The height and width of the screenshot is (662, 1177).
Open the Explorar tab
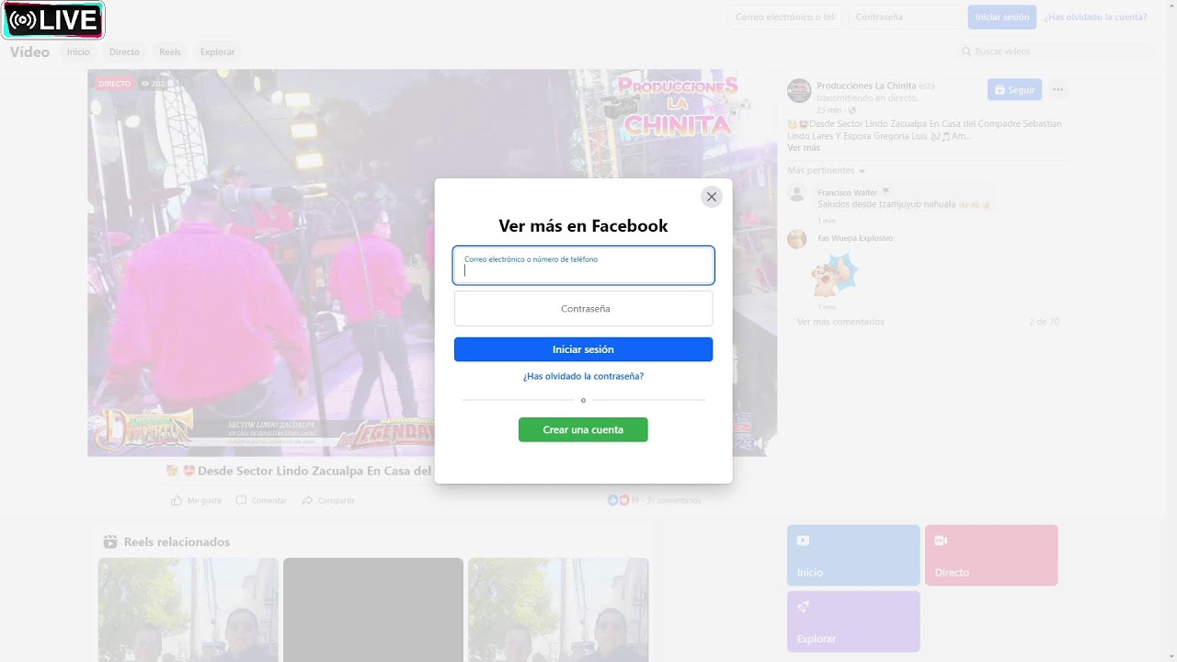coord(217,51)
